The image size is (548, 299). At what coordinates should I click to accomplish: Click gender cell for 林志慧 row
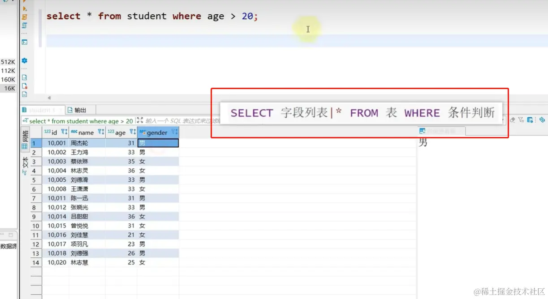[x=158, y=262]
